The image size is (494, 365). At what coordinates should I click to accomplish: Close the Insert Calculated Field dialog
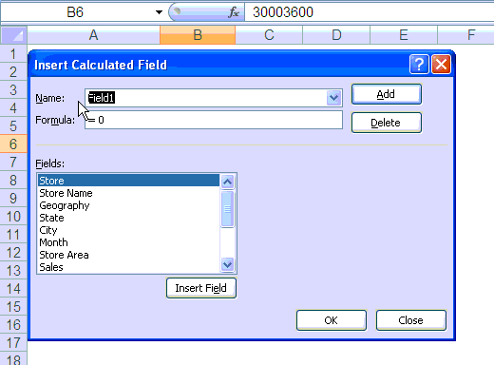[441, 65]
